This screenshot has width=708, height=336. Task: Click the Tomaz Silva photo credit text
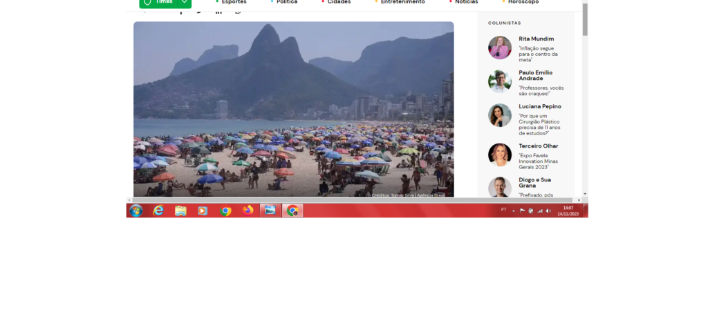(x=408, y=195)
